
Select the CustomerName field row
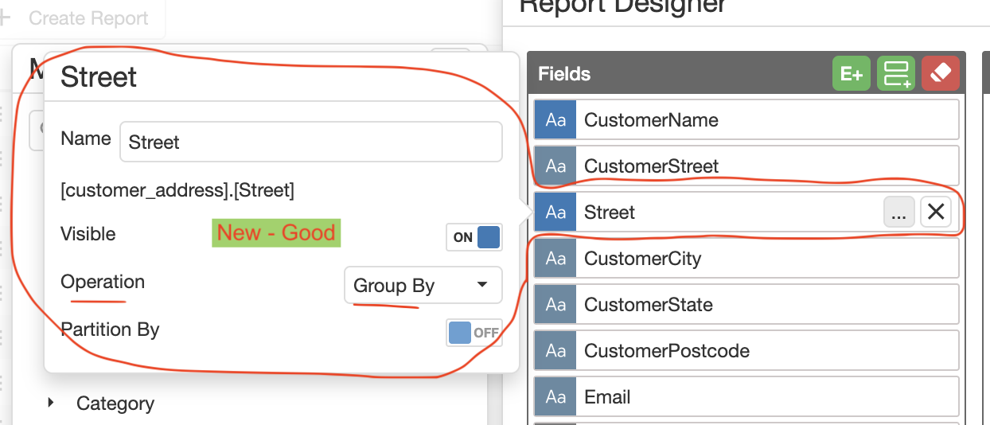pos(746,120)
